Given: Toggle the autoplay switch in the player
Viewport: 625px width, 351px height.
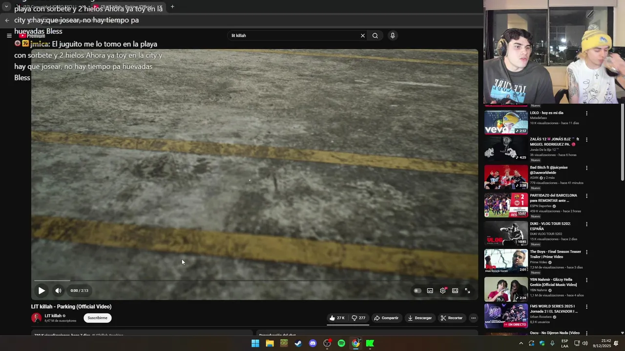Looking at the screenshot, I should click(417, 291).
